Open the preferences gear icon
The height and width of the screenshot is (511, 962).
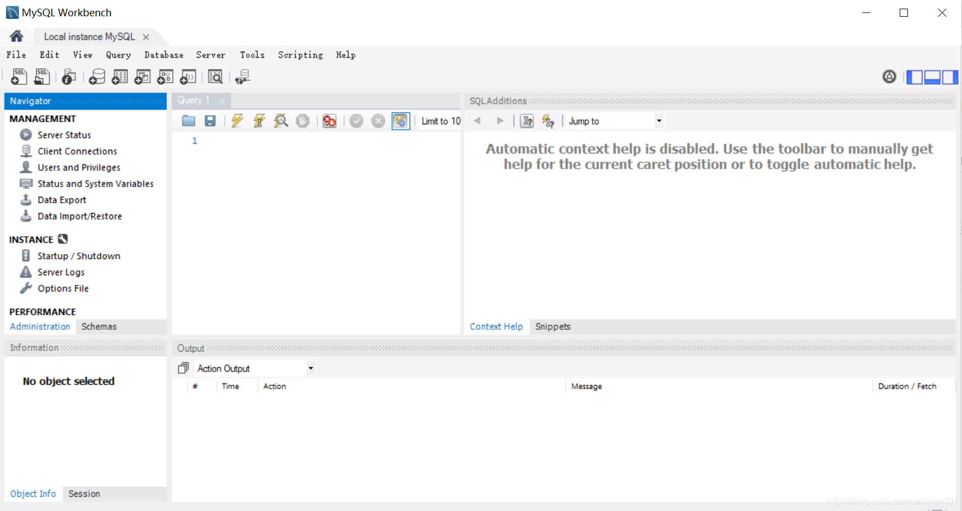[x=889, y=77]
